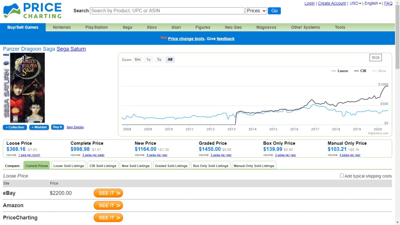Set chart zoom to All
This screenshot has width=400, height=225.
coord(170,59)
